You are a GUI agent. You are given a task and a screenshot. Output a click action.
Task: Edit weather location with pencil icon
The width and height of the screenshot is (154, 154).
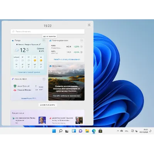40,44
